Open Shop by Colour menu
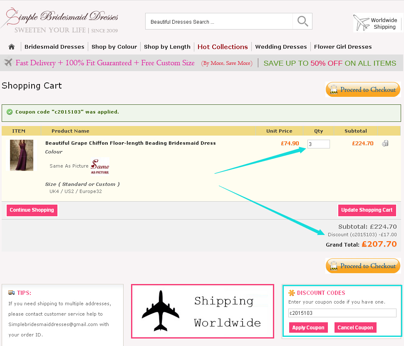This screenshot has width=404, height=346. click(x=114, y=47)
